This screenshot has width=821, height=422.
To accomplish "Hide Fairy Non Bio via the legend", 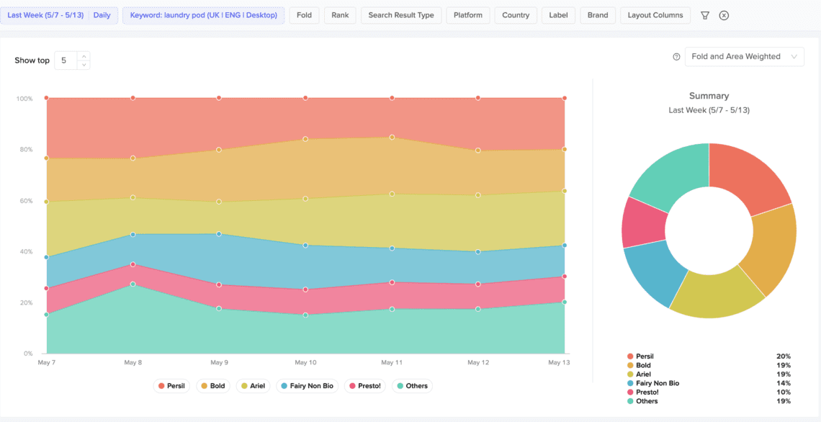I will point(308,385).
